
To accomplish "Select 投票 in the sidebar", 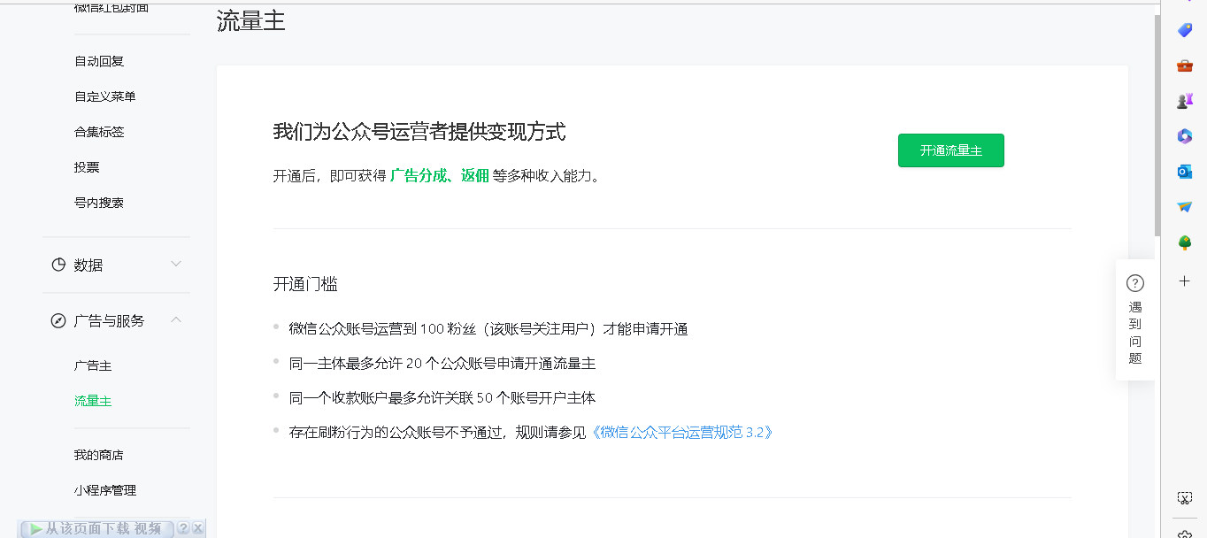I will (x=87, y=167).
